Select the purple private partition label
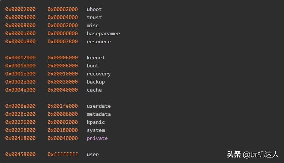The width and height of the screenshot is (284, 163). pos(97,138)
